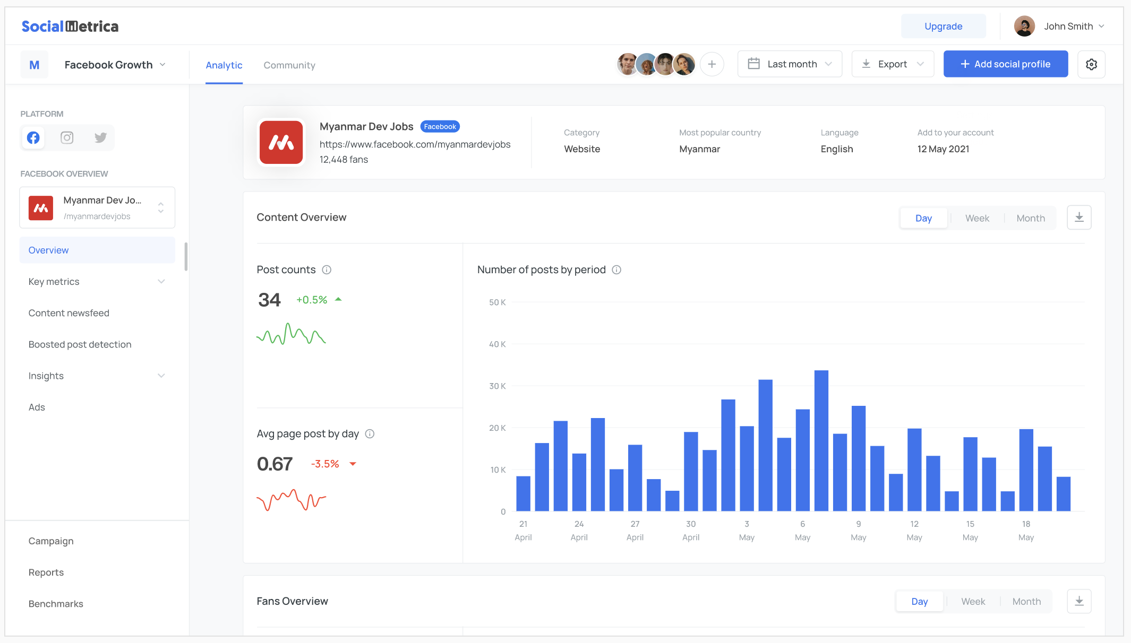Open the Last month date range dropdown
Viewport: 1131px width, 643px height.
790,64
